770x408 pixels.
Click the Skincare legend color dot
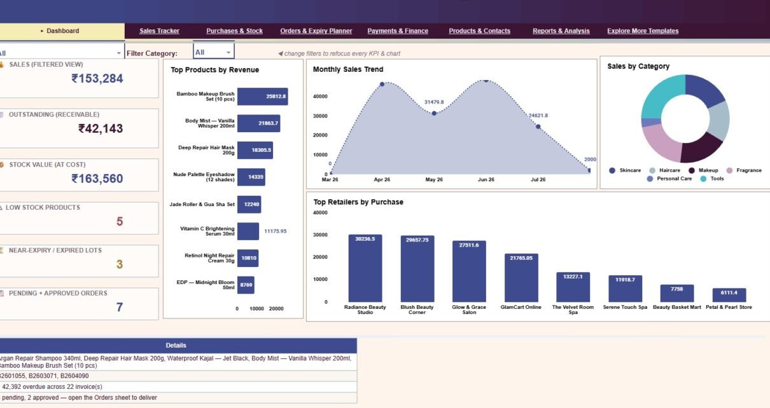tap(612, 170)
